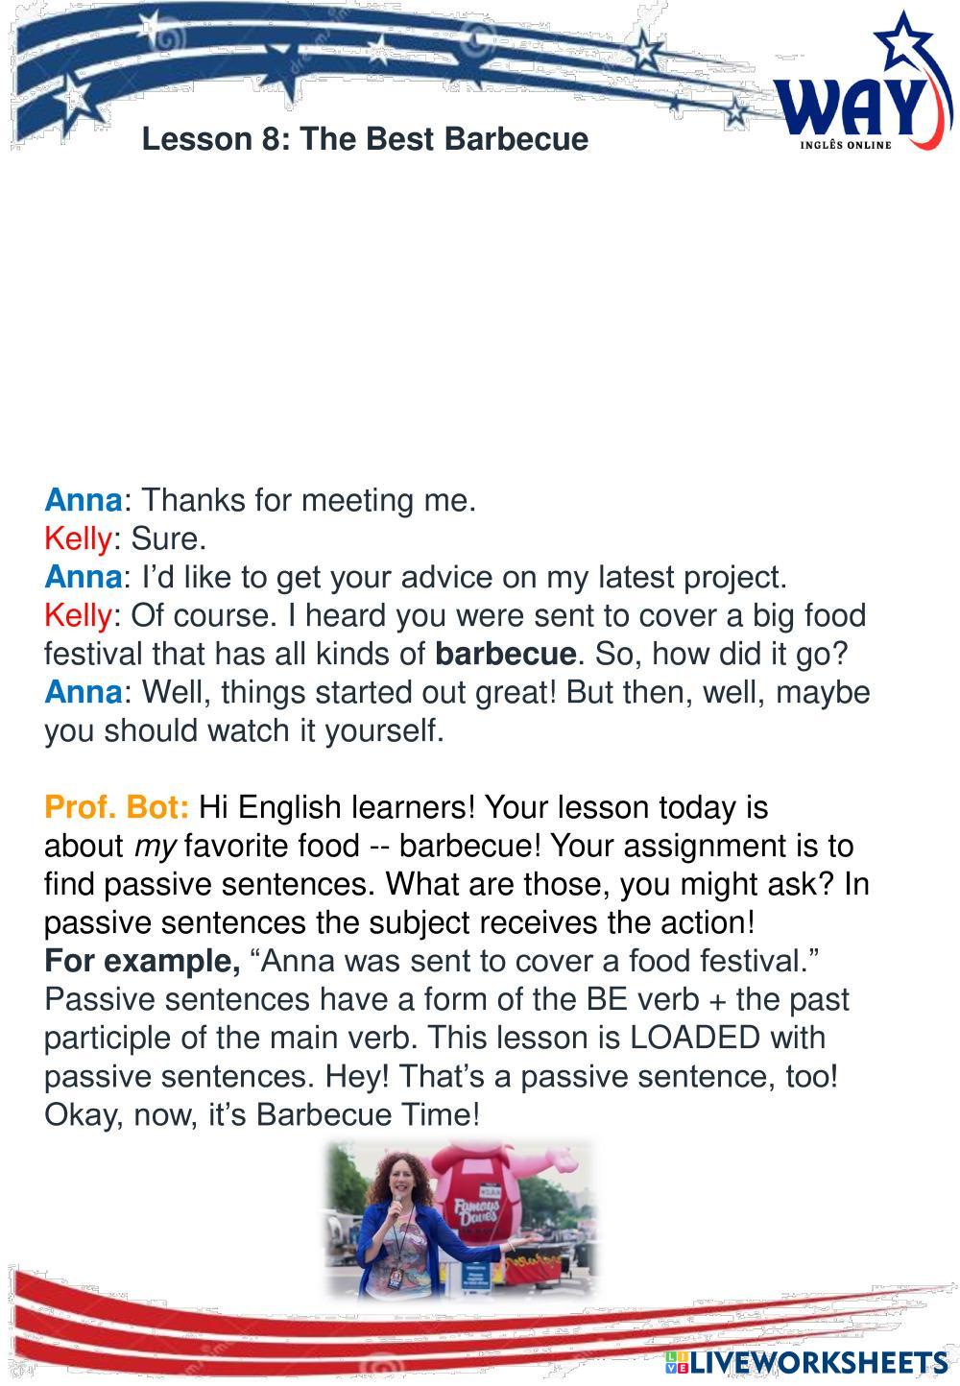Screen dimensions: 960x1386
Task: Click the "INGLÊS ONLINE" text under the logo
Action: 846,146
